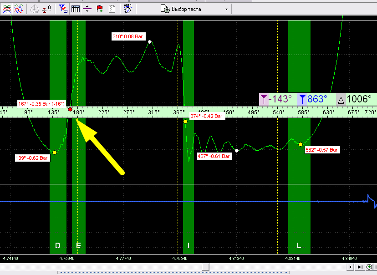Click the zero-level offset icon
The width and height of the screenshot is (377, 275).
46,9
